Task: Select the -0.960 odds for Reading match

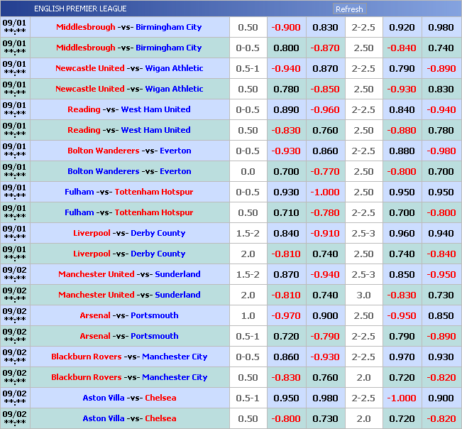Action: pyautogui.click(x=325, y=110)
